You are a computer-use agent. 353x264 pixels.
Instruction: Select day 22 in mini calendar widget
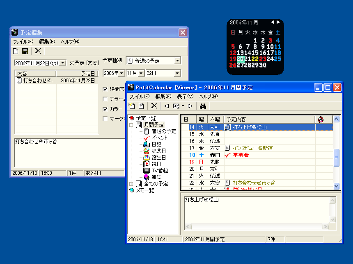[x=255, y=59]
